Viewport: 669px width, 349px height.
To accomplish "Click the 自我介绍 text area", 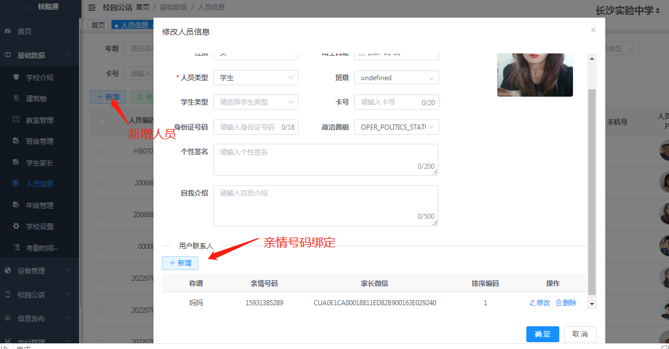I will (326, 206).
